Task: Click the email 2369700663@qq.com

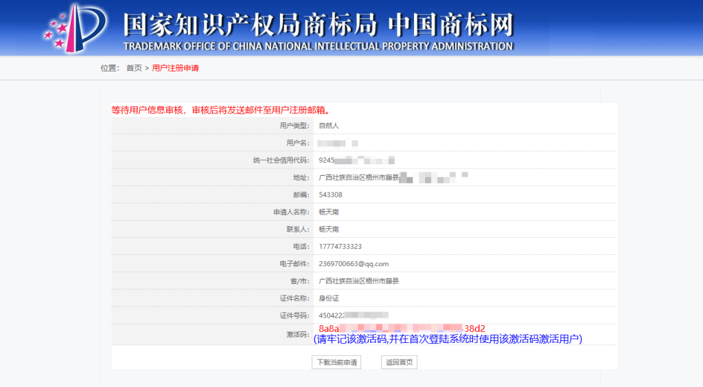Action: pyautogui.click(x=354, y=264)
